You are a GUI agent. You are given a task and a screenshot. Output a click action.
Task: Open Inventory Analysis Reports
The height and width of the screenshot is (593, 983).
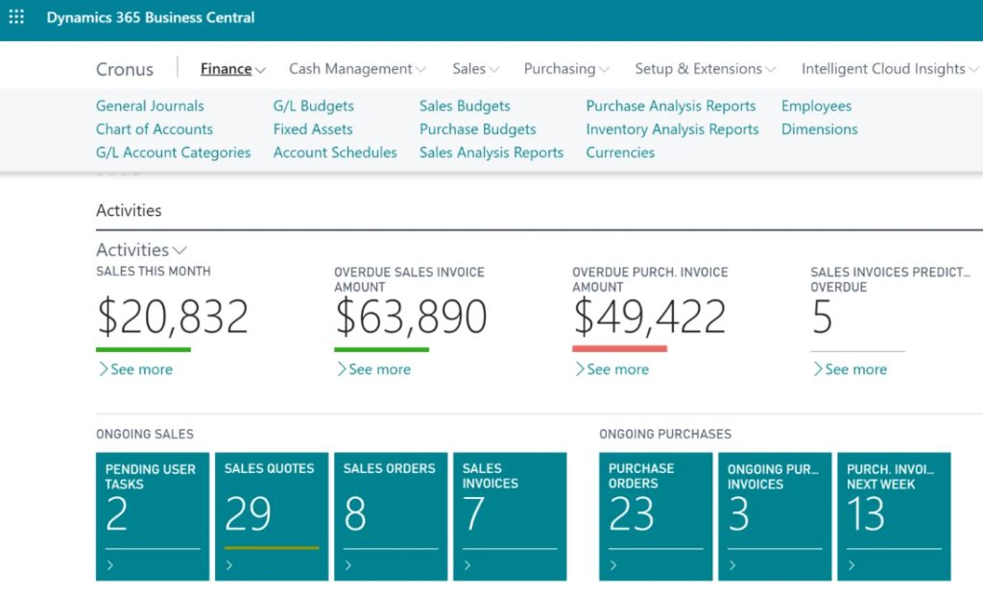(672, 130)
